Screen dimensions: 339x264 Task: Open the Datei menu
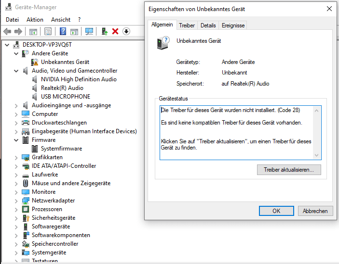(13, 20)
